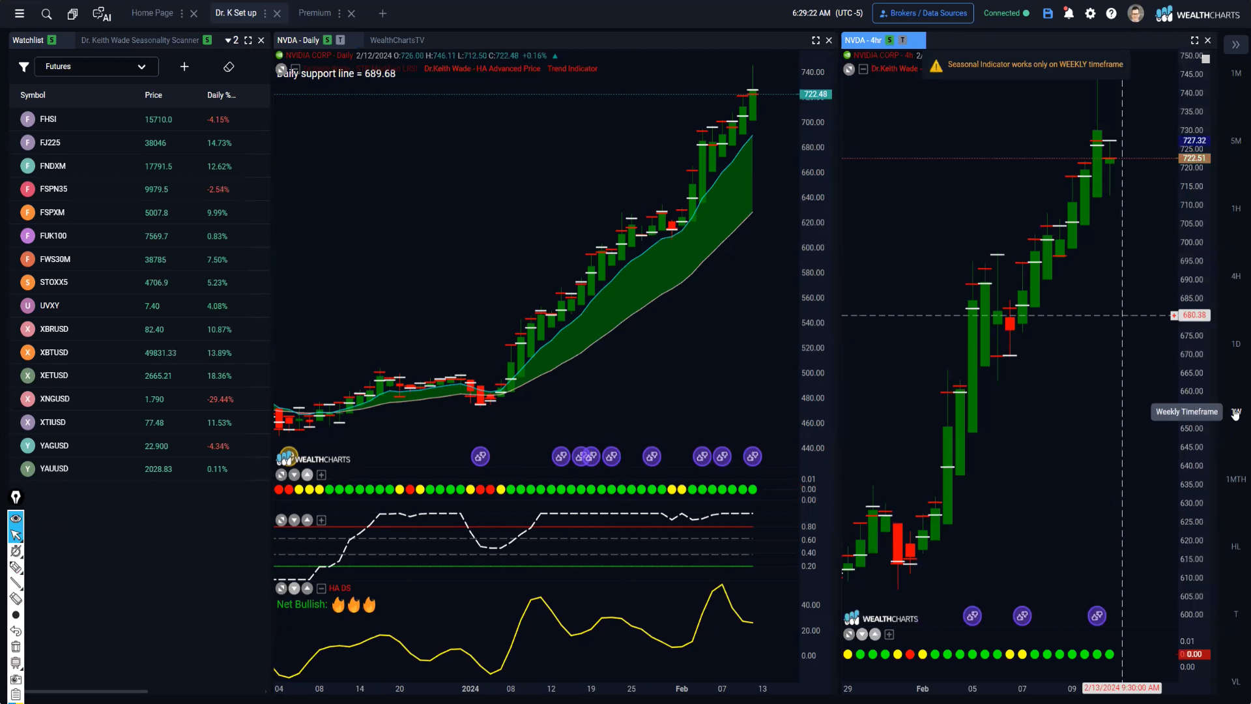
Task: Collapse Dr.Keith Wade indicator on 4hr chart
Action: (863, 69)
